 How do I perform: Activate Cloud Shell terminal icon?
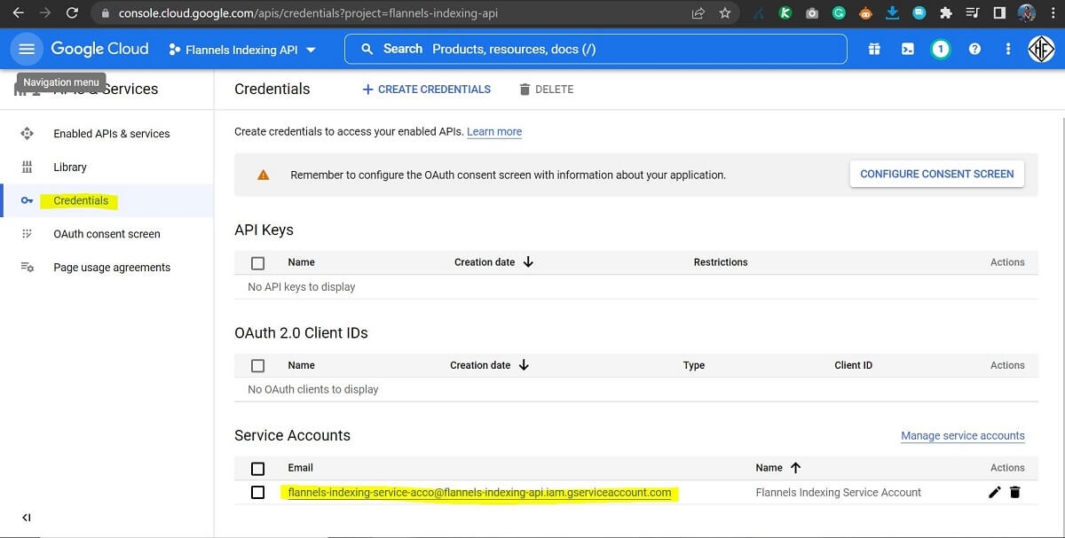pos(907,50)
